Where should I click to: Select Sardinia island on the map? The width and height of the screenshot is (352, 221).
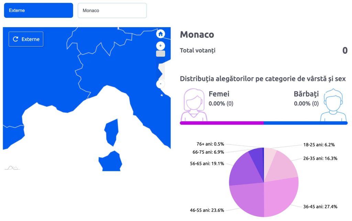tap(110, 161)
